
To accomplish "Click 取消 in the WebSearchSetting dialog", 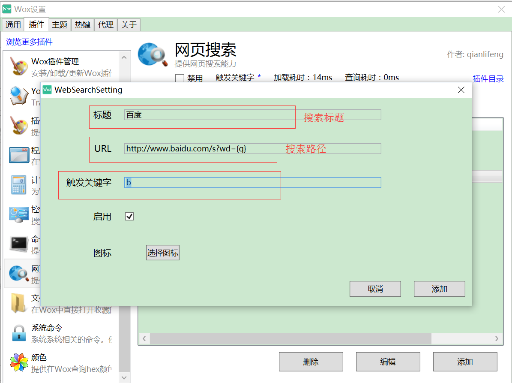I will coord(375,289).
